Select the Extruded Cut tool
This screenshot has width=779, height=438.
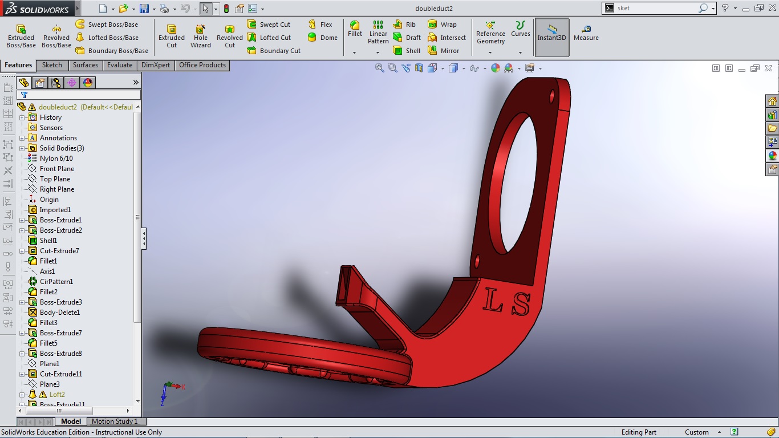[172, 36]
